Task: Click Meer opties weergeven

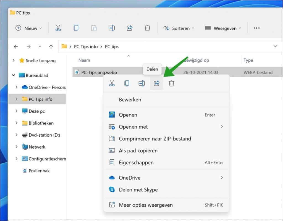Action: (x=146, y=205)
